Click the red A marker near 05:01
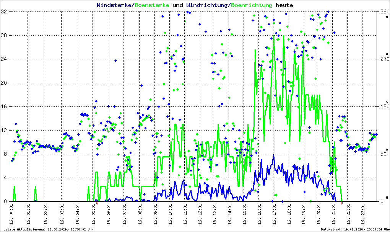390x232 pixels. [x=97, y=203]
